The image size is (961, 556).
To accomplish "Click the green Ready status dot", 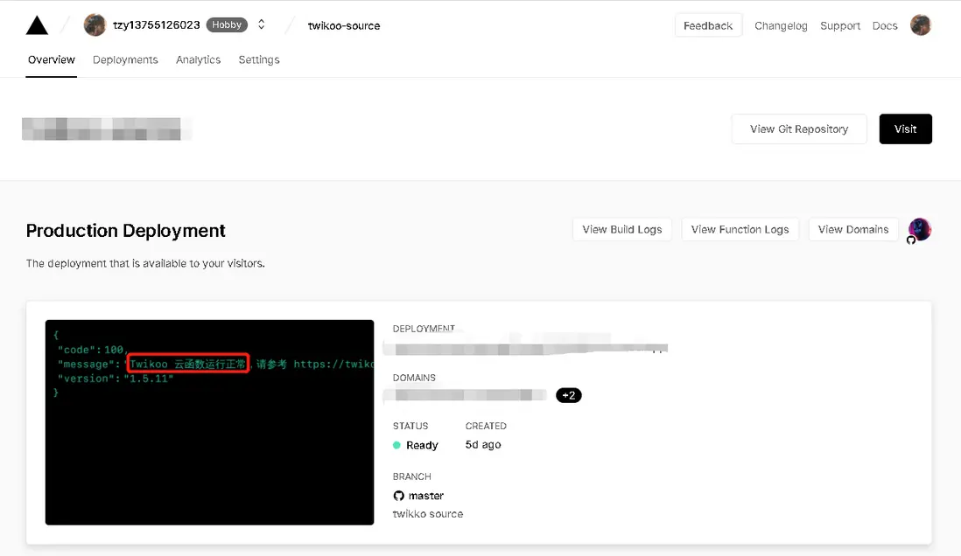I will pyautogui.click(x=397, y=445).
